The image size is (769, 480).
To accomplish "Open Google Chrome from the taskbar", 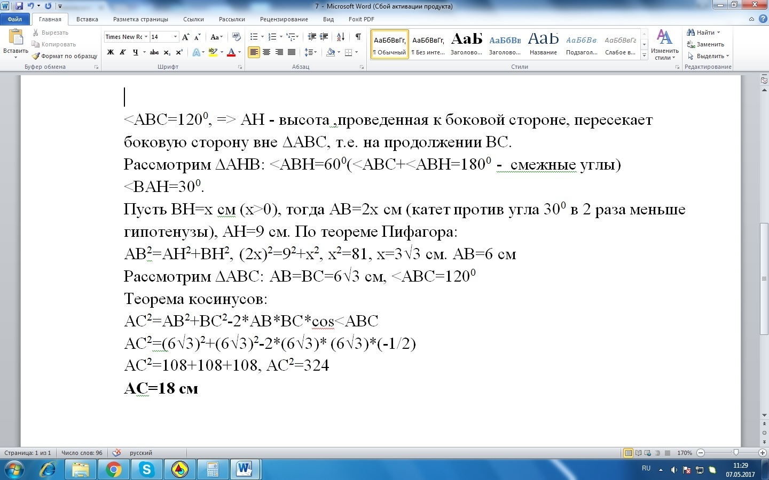I will coord(113,470).
